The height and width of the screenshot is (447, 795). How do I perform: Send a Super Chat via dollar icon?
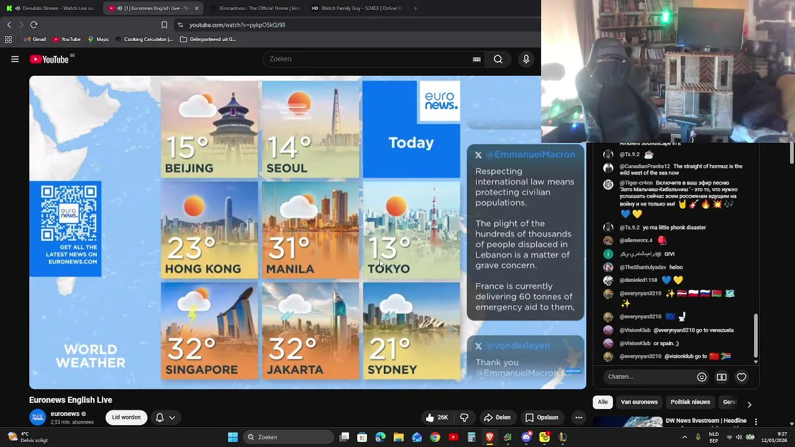pos(722,377)
